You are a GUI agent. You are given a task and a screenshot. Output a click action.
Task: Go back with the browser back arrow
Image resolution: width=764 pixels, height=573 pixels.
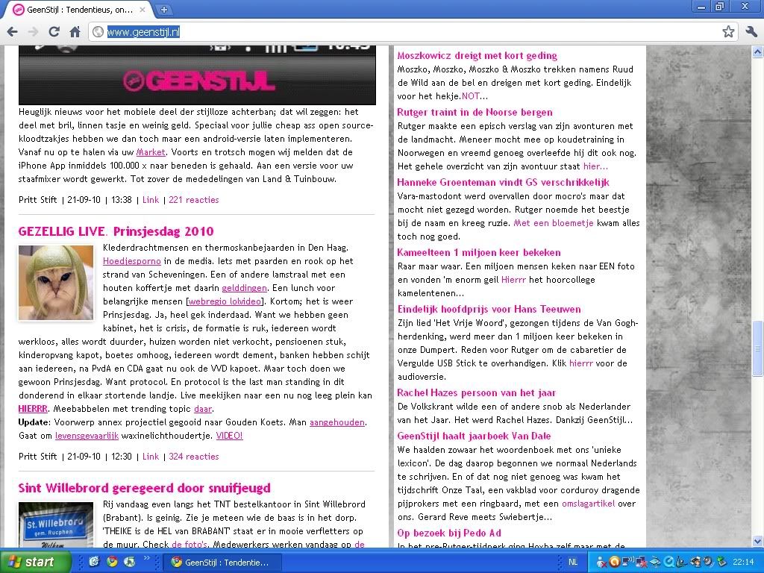13,32
